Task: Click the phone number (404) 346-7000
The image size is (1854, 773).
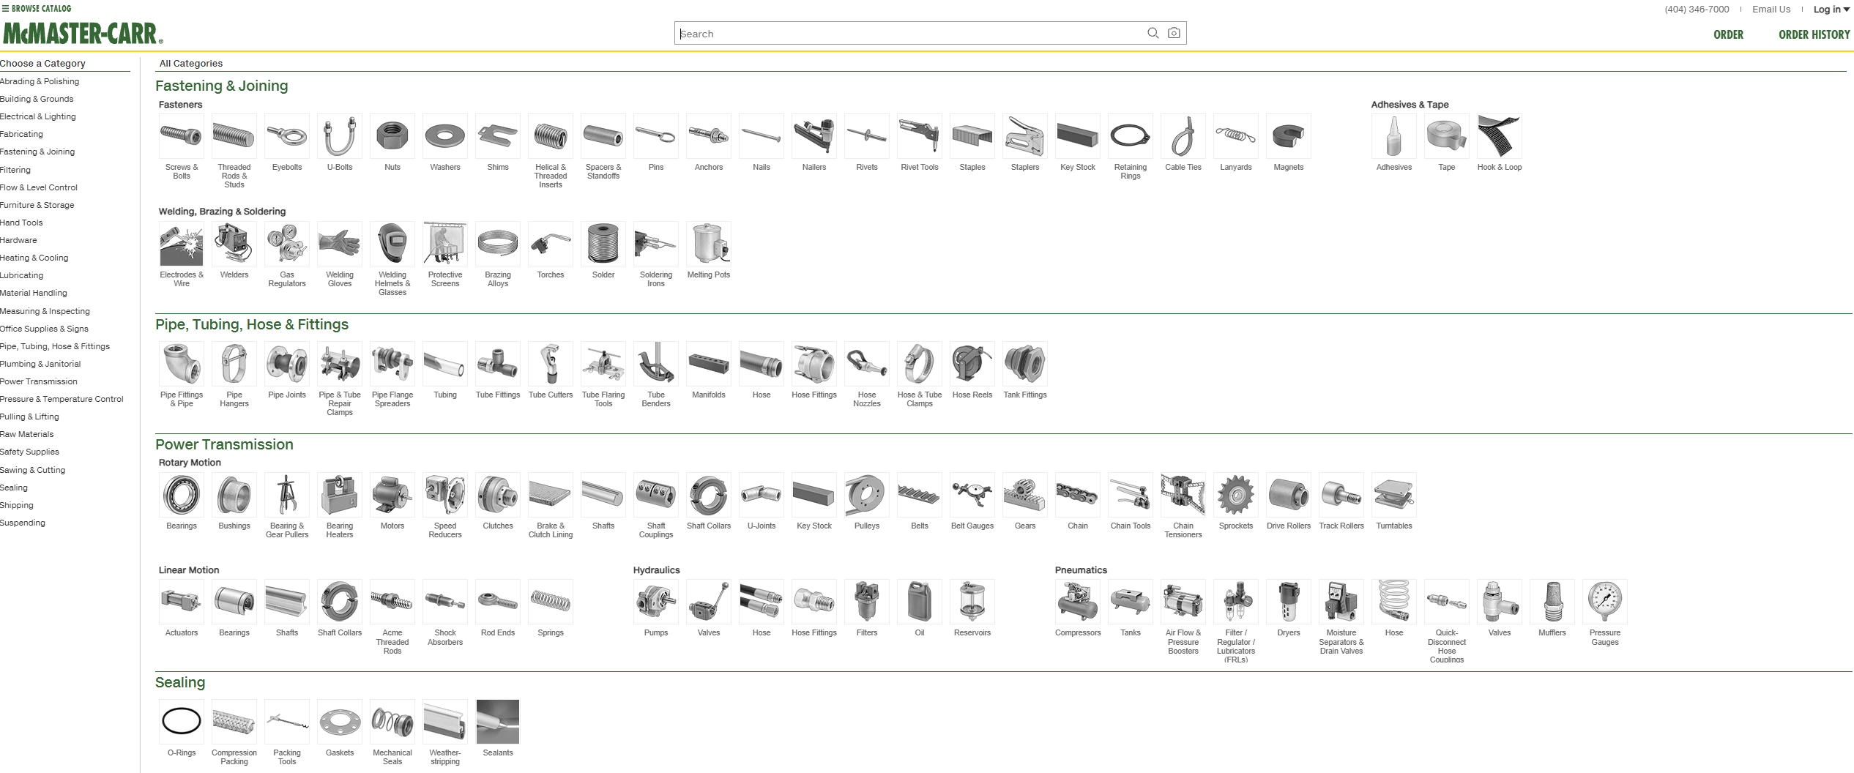Action: [1697, 10]
